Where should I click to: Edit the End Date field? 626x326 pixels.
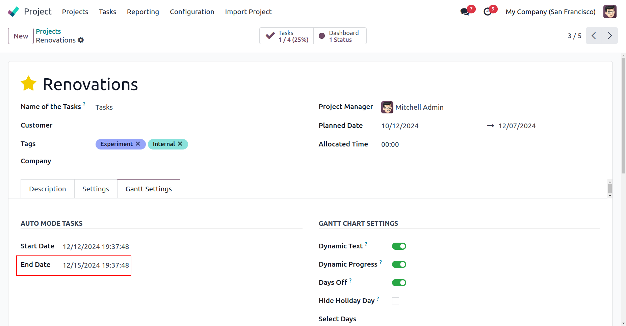pyautogui.click(x=96, y=265)
